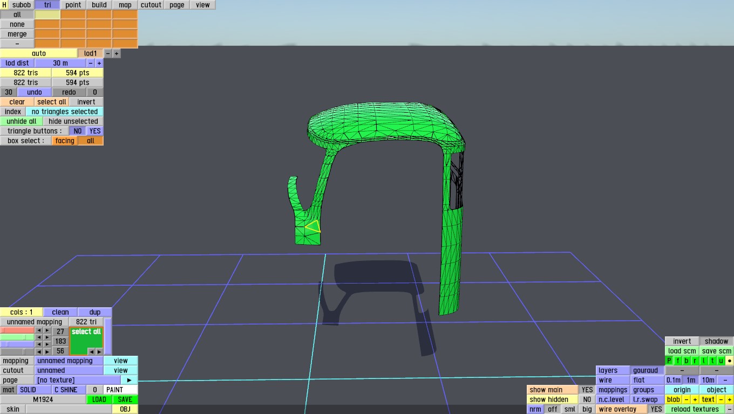Open the cutout mode tab
This screenshot has height=414, width=734.
tap(151, 5)
